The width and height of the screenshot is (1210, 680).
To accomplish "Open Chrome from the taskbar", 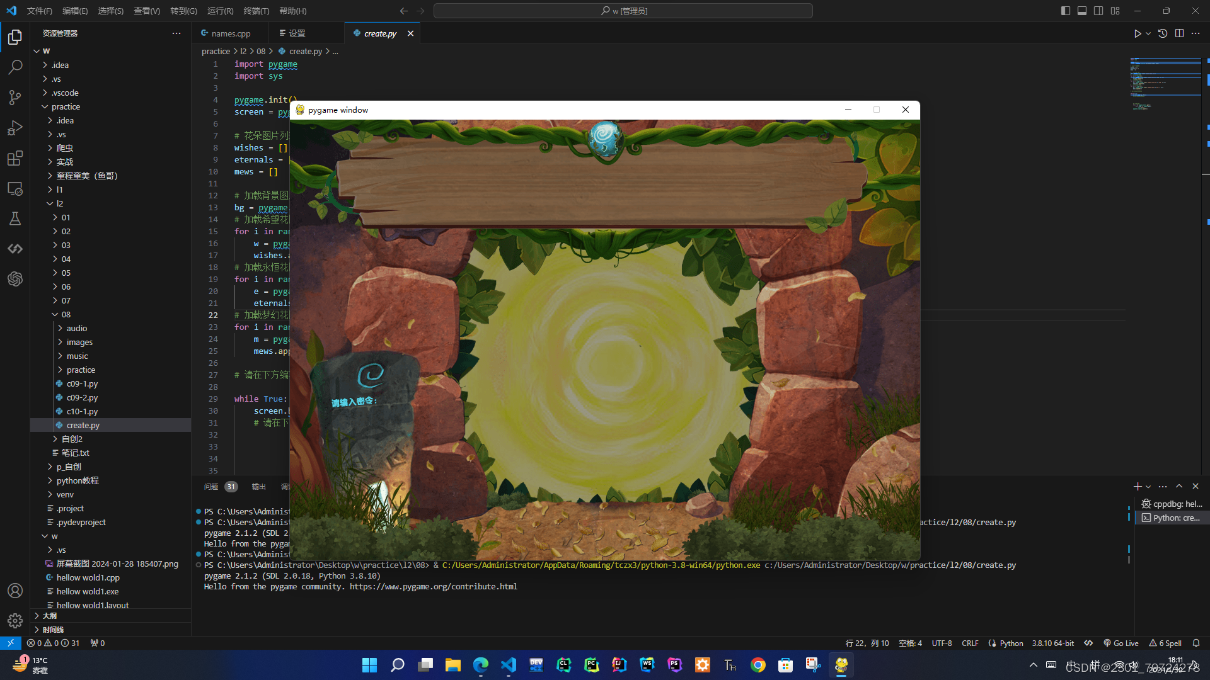I will (x=758, y=665).
